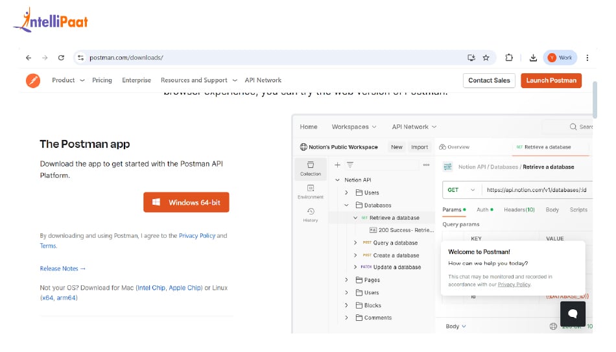Expand the Product menu
The height and width of the screenshot is (352, 616).
point(68,80)
